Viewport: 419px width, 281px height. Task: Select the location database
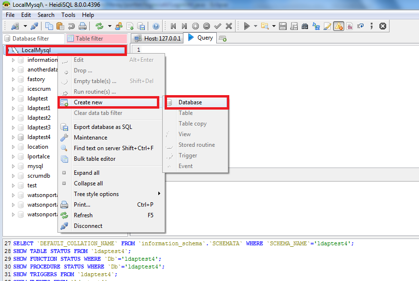click(x=38, y=147)
